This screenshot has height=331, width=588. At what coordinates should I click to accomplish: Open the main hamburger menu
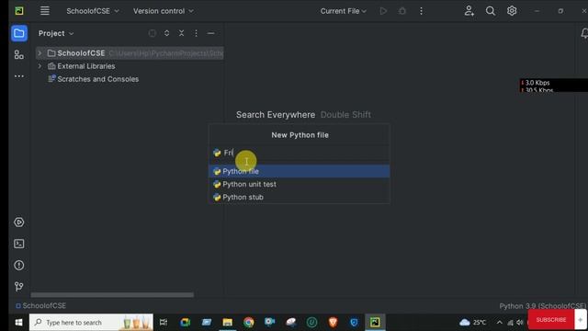coord(45,11)
